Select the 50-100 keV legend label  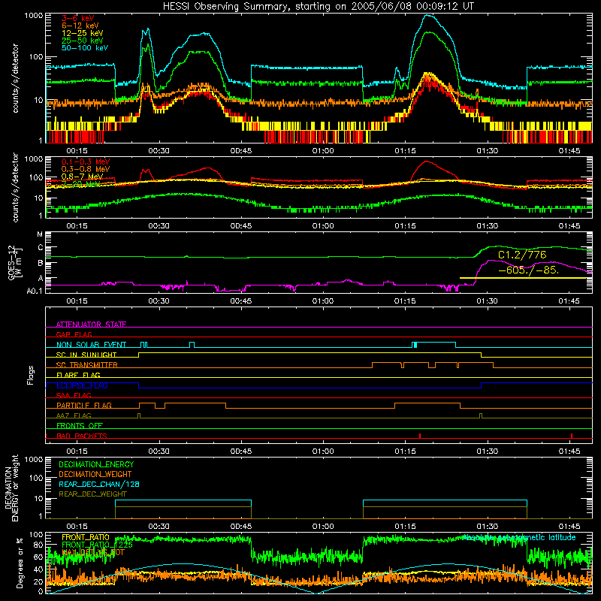pos(85,48)
